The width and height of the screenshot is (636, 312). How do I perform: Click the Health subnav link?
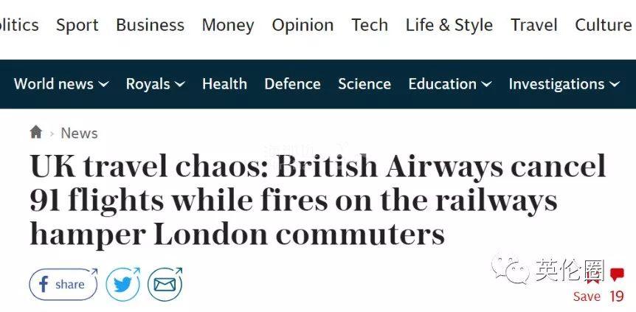click(224, 84)
